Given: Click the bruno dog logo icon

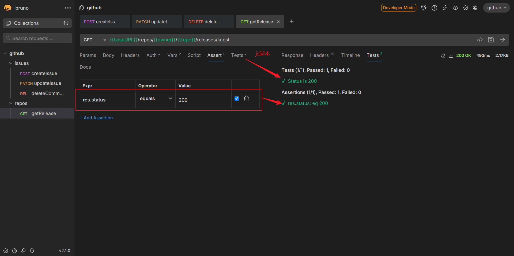Looking at the screenshot, I should point(8,8).
